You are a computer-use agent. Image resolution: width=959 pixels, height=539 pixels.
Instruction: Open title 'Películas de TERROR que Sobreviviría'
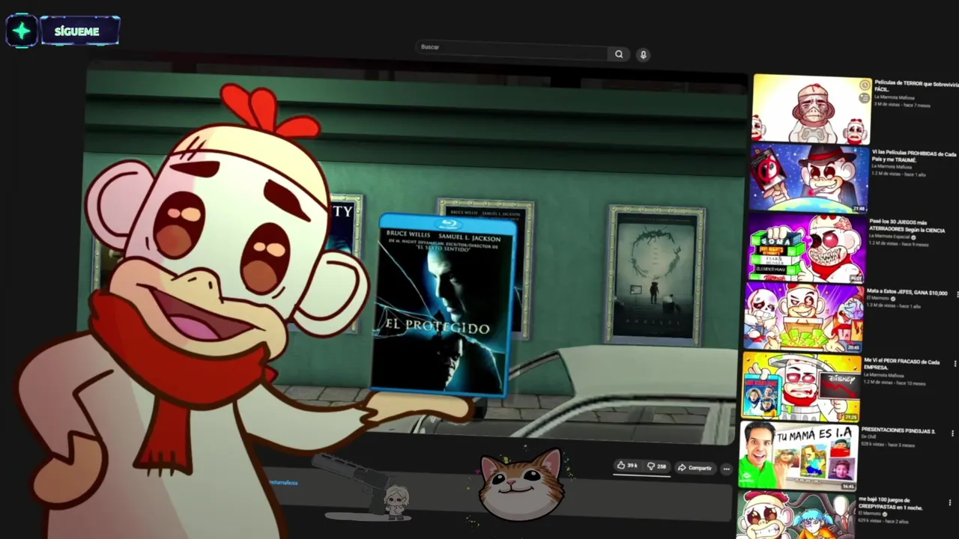pos(916,86)
